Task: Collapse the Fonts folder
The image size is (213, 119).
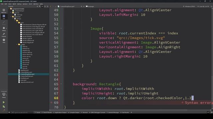Action: tap(17, 22)
